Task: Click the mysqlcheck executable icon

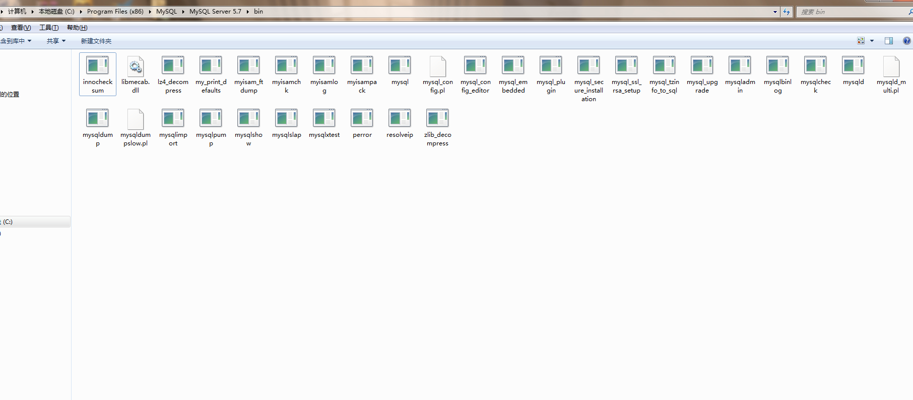Action: point(816,66)
